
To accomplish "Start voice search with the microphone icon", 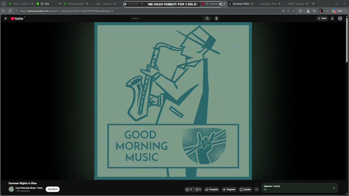I will (x=216, y=19).
